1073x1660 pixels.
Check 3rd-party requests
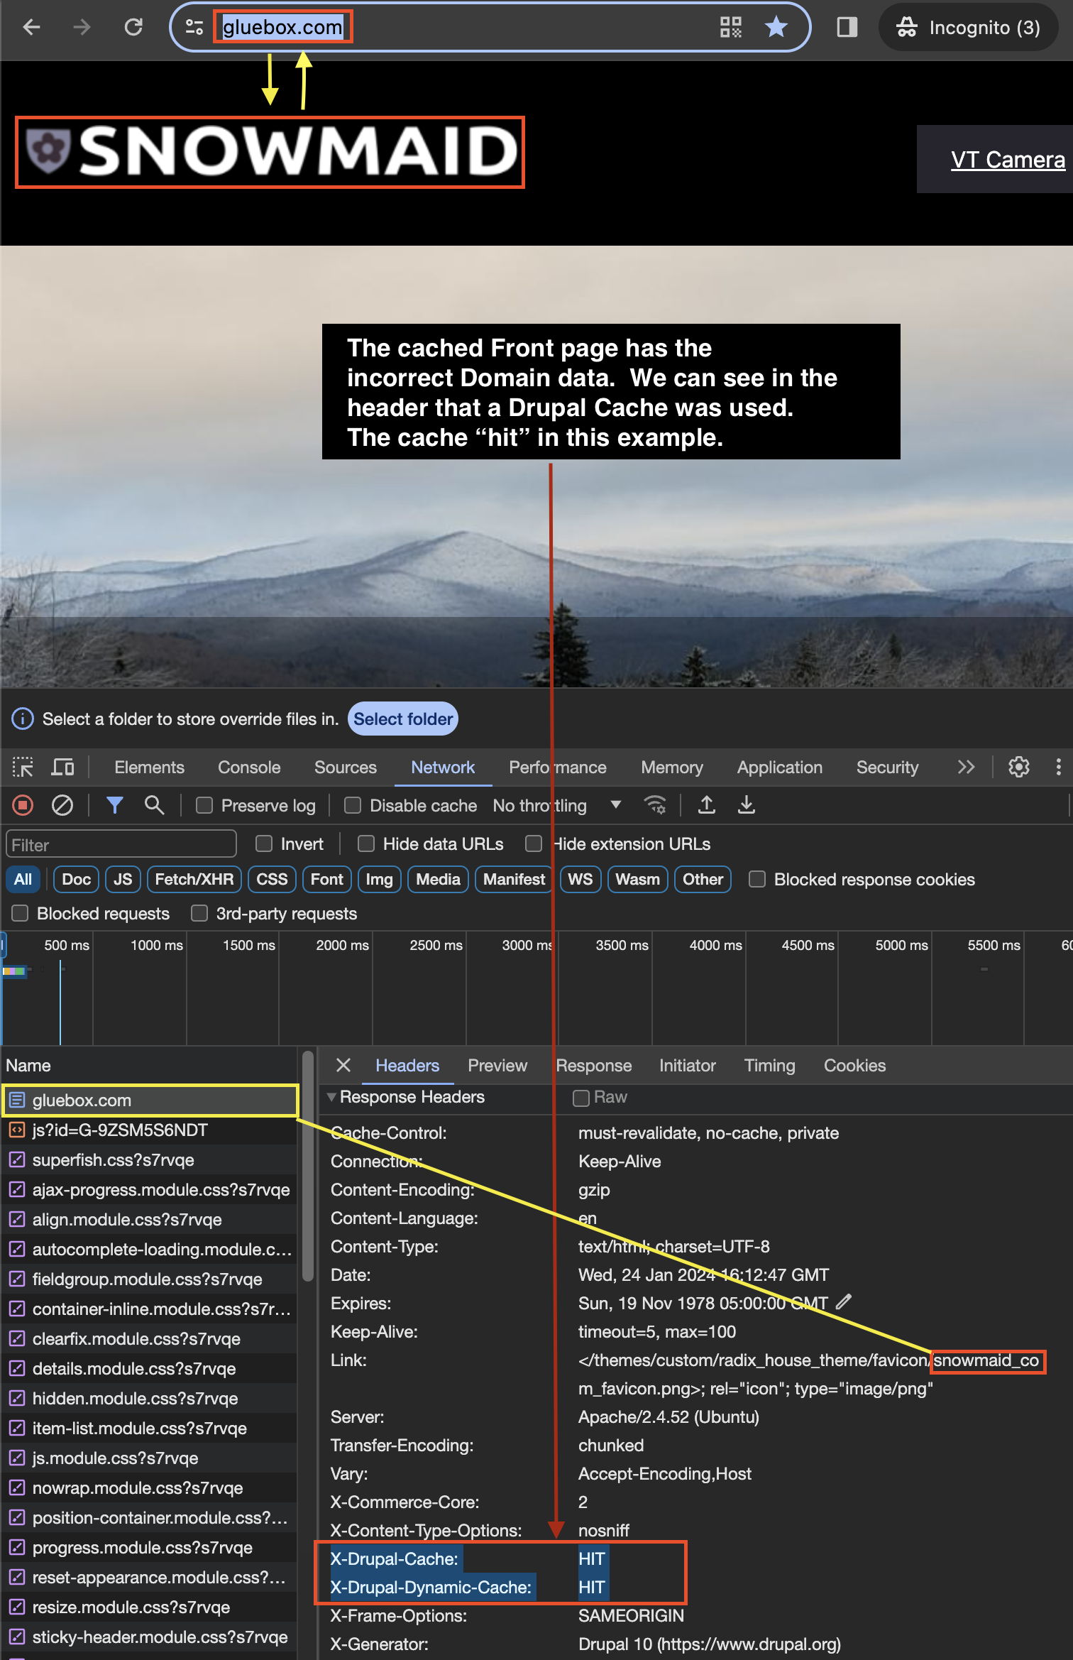199,913
